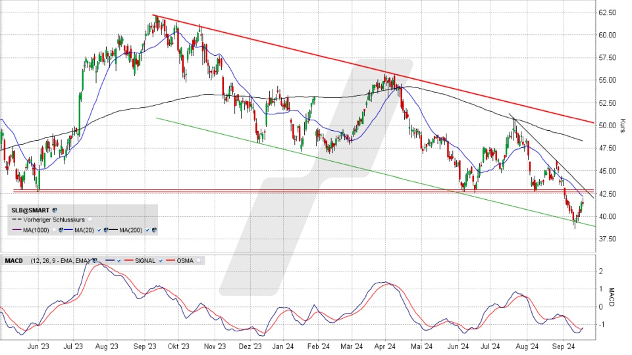Uncheck the MA(20) checkbox
632x355 pixels.
coord(99,230)
